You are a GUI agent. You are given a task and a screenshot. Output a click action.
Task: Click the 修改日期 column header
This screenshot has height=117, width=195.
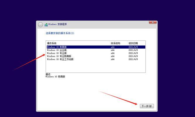pos(136,43)
